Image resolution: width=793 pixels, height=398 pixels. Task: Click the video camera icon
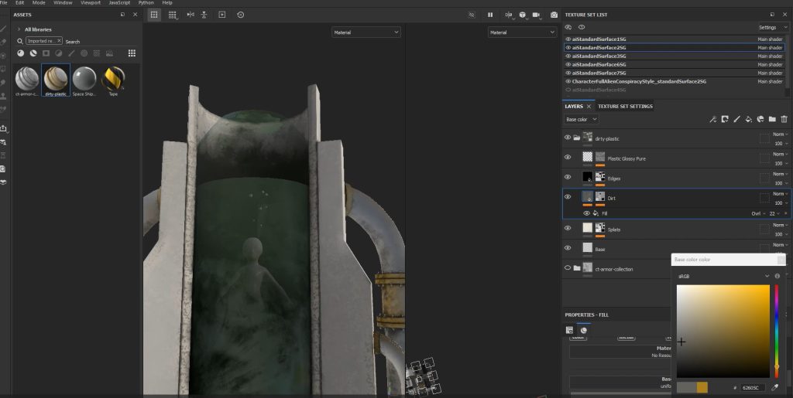tap(537, 15)
